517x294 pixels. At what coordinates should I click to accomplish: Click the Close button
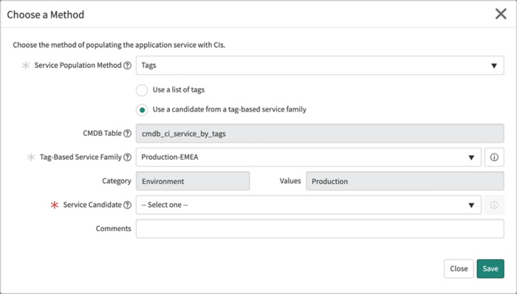click(x=459, y=269)
